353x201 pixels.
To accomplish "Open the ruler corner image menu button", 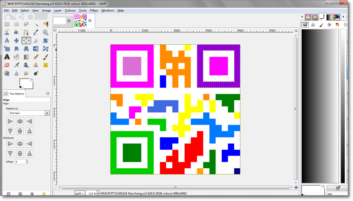I will 55,30.
